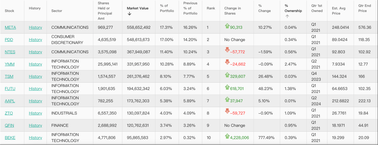Click green up arrow in META row
Screen dimensions: 378x145
pos(227,26)
